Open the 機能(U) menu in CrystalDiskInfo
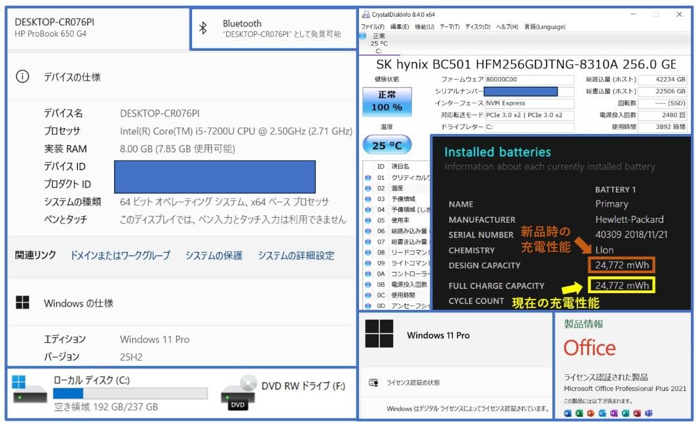Image resolution: width=696 pixels, height=422 pixels. pyautogui.click(x=424, y=26)
